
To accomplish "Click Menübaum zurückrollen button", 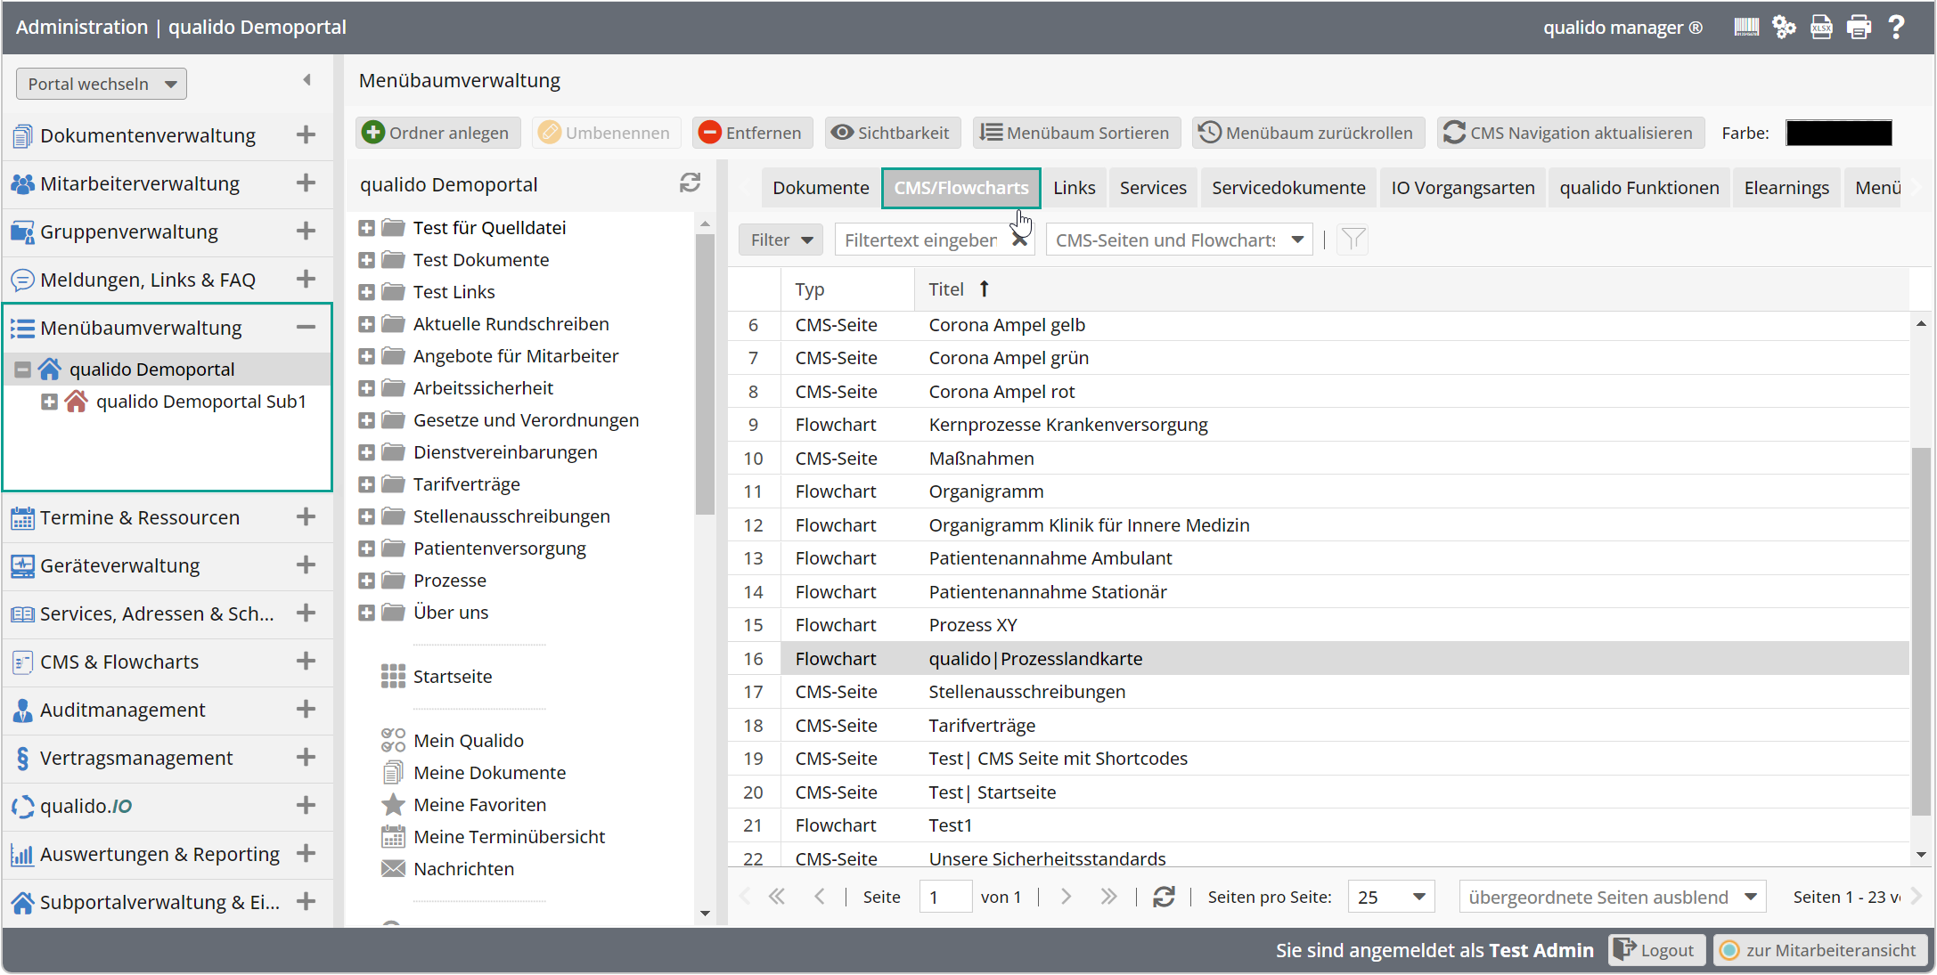I will (x=1308, y=133).
